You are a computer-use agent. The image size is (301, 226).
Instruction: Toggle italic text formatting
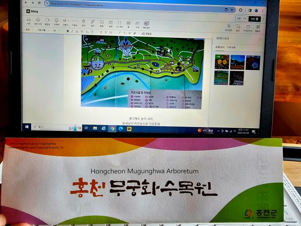coord(72,31)
